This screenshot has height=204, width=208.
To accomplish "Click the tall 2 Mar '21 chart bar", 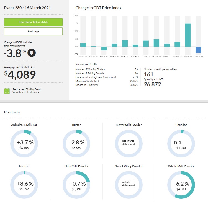I will tap(188, 35).
